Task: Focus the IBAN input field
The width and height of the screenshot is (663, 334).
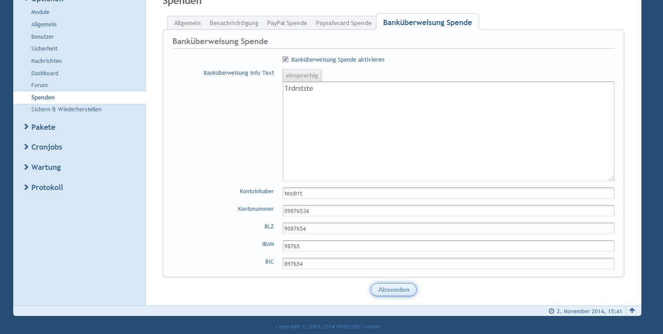Action: 448,246
